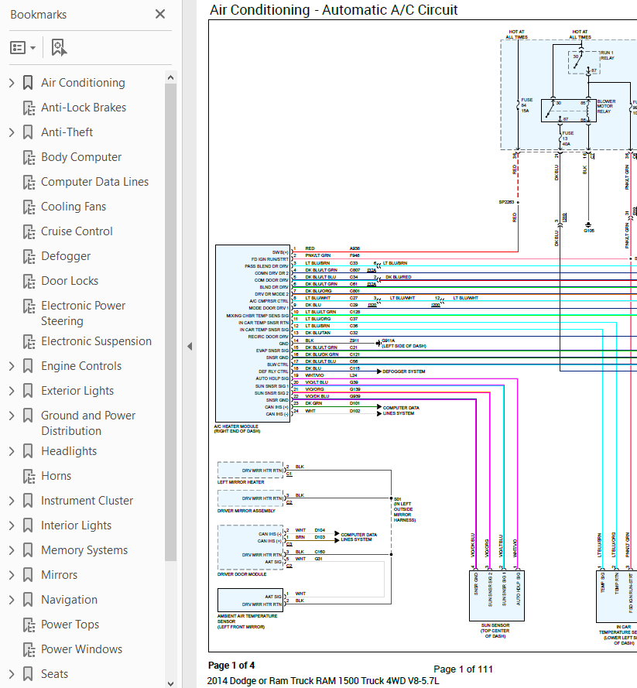Click the page icon next to Defogger
This screenshot has height=688, width=637.
point(28,255)
